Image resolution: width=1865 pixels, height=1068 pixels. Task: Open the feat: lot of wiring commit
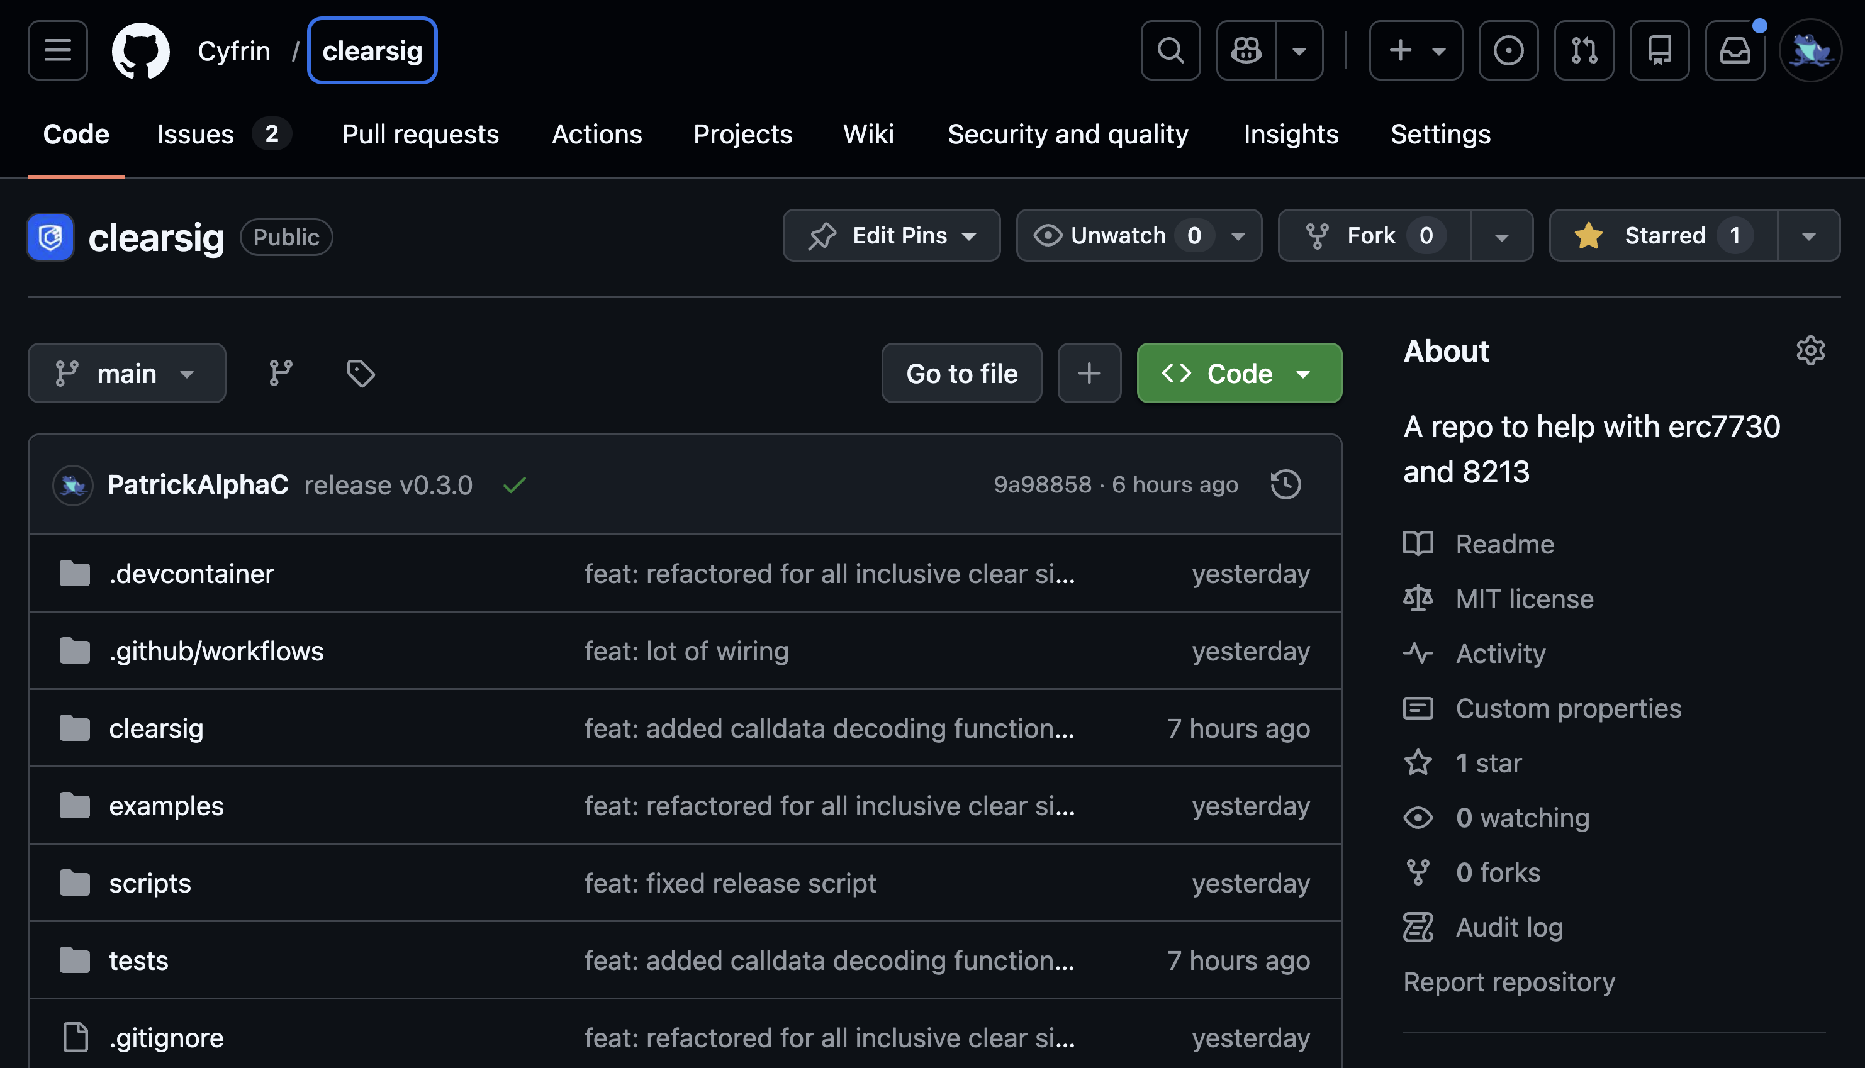click(686, 652)
